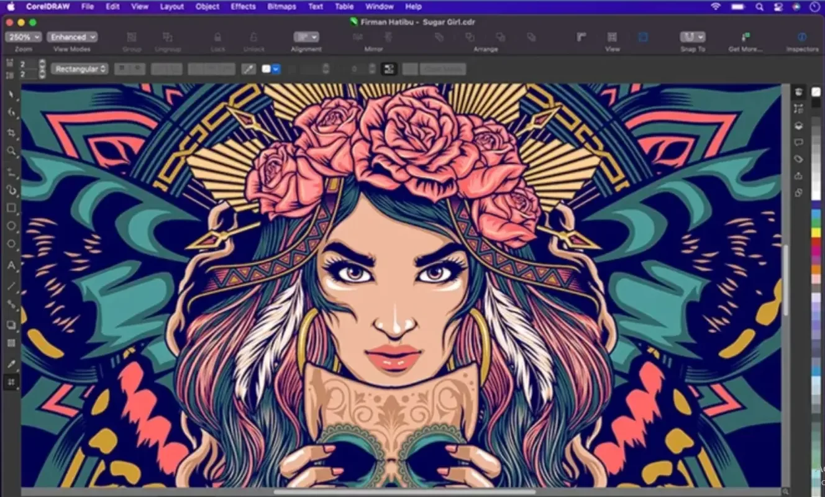Select the highlighted Mesh Fill tool
The image size is (825, 497).
click(11, 382)
